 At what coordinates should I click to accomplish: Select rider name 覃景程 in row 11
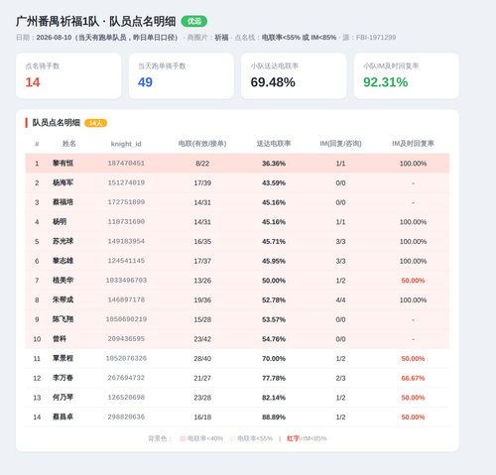coord(62,358)
